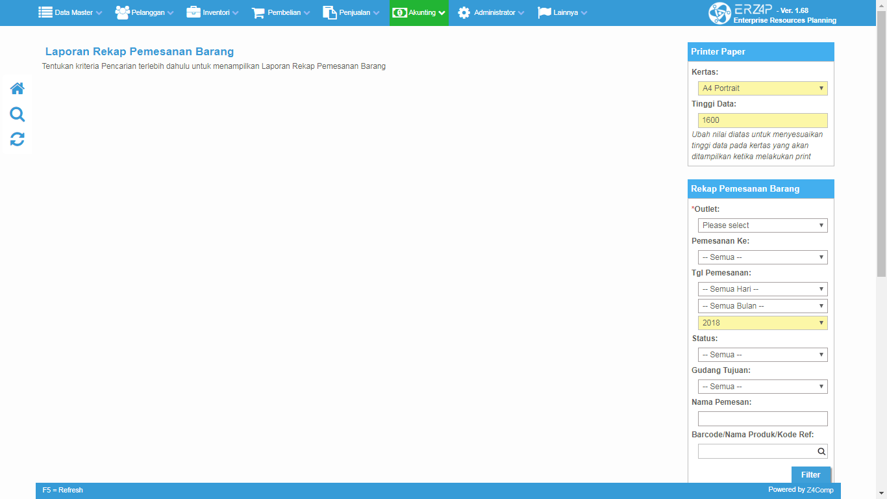
Task: Open the Semua Hari day dropdown
Action: [x=762, y=289]
